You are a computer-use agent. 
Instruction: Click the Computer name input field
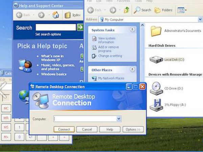tap(85, 119)
